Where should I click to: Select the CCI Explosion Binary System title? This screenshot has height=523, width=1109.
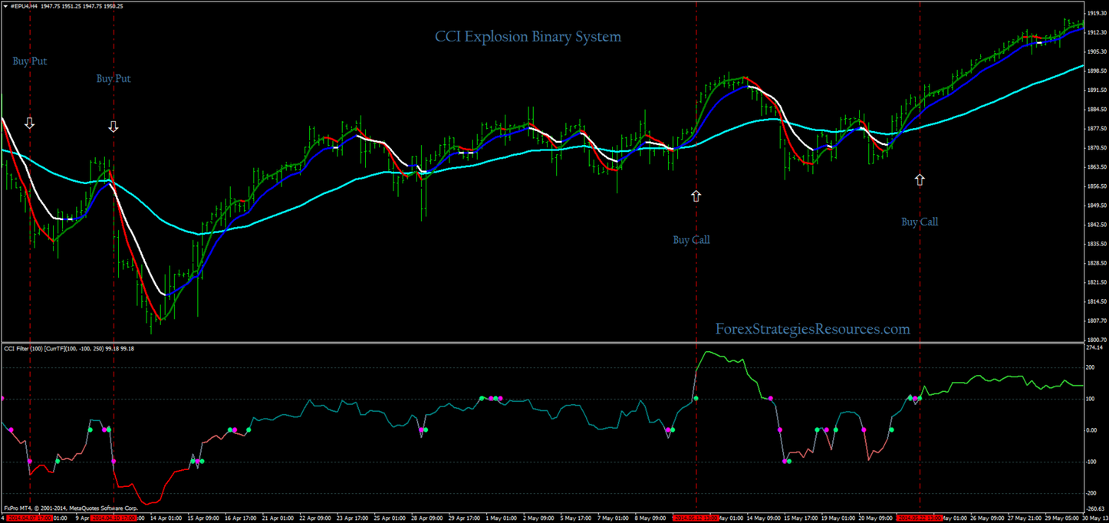point(528,36)
